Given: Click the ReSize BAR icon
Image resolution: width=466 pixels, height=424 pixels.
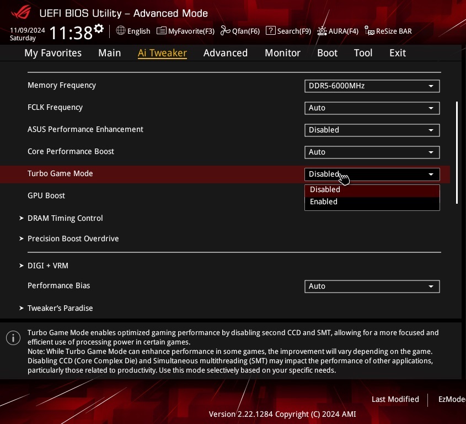Looking at the screenshot, I should [x=369, y=30].
